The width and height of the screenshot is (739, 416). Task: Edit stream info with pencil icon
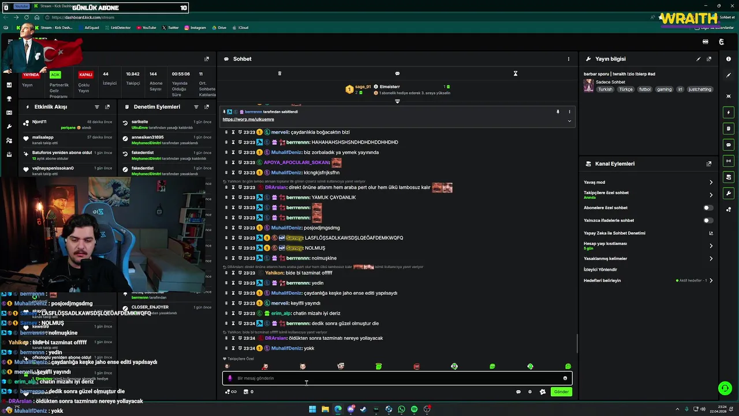[699, 59]
